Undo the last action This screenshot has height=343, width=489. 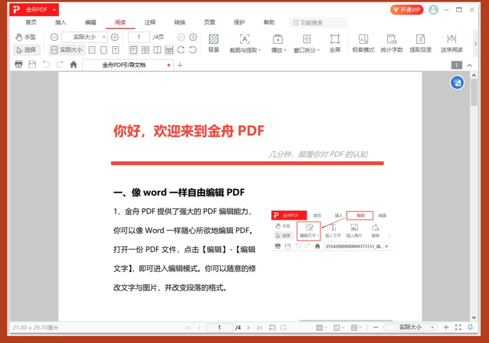coord(46,65)
